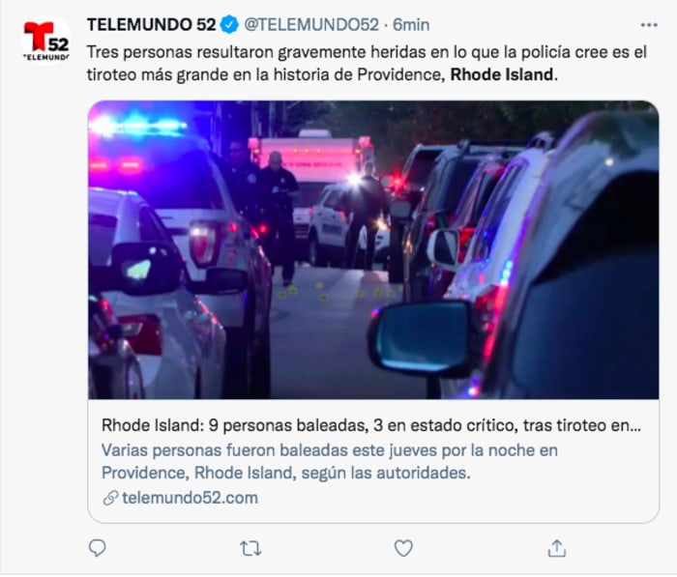Click the 6min timestamp

[x=411, y=25]
